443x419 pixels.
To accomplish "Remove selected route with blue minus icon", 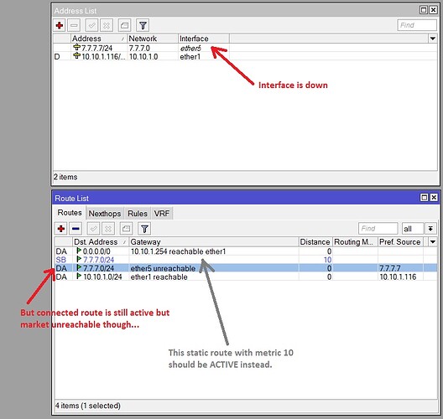I will point(76,229).
